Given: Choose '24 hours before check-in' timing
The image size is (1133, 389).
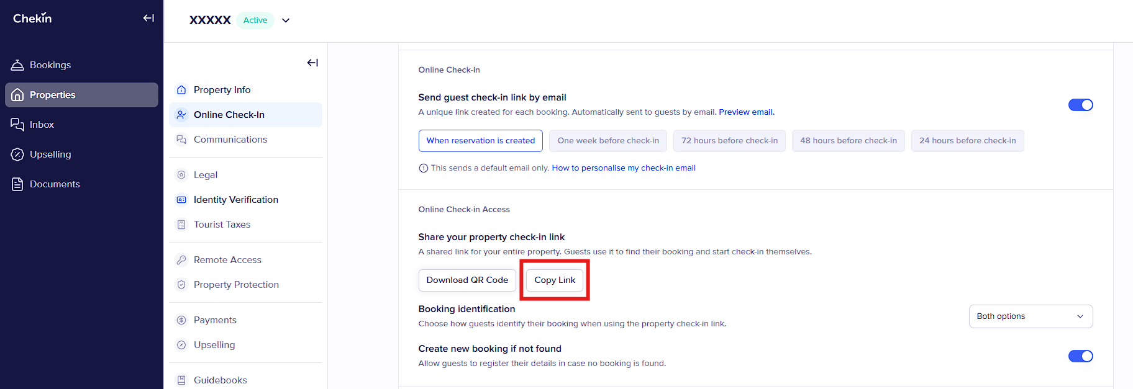Looking at the screenshot, I should tap(967, 141).
